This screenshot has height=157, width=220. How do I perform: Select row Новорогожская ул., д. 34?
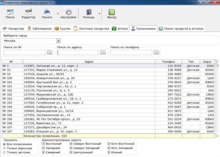coord(108,78)
